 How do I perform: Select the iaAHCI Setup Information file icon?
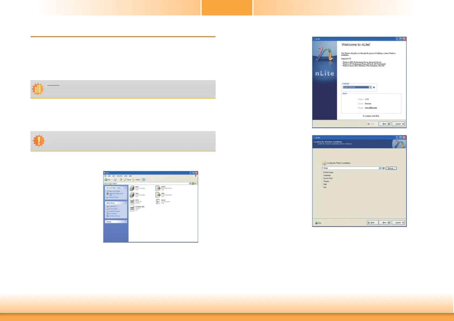pyautogui.click(x=158, y=188)
